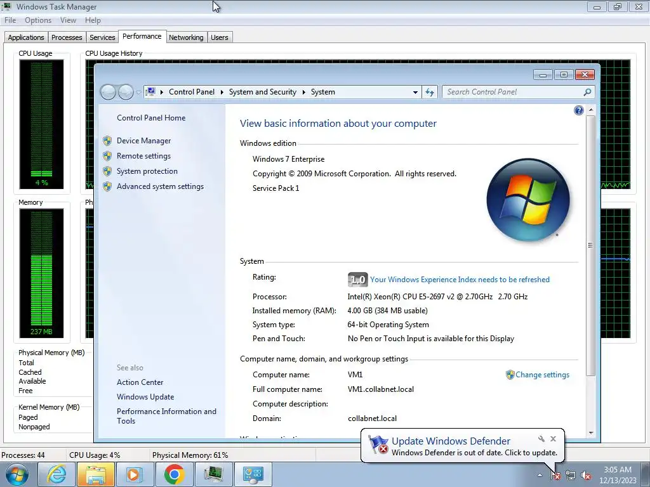Switch to the Users tab

point(219,37)
